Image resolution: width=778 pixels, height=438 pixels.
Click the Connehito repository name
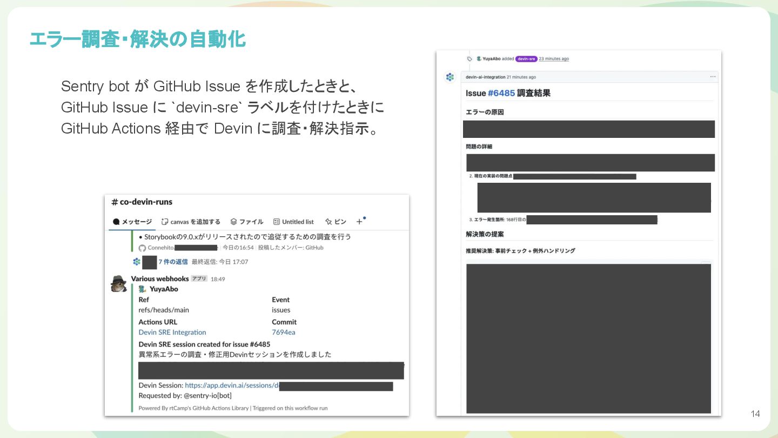[x=162, y=248]
